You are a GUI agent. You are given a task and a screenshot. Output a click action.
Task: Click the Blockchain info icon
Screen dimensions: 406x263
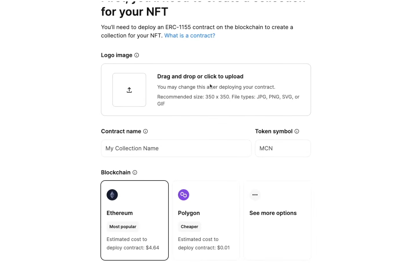pyautogui.click(x=135, y=172)
